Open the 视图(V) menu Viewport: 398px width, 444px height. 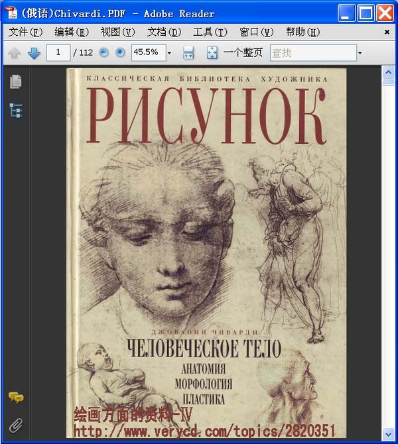tap(117, 32)
